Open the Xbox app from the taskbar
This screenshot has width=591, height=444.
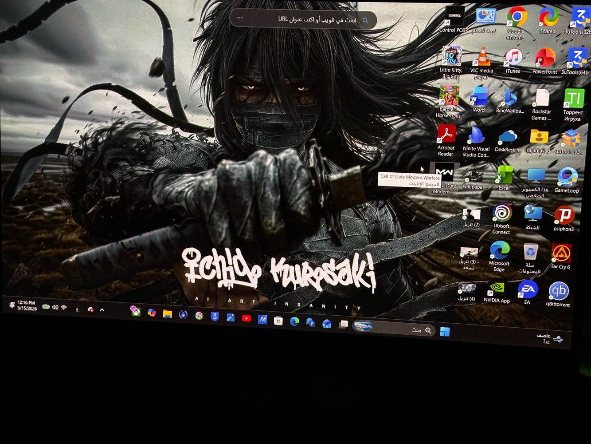136,311
